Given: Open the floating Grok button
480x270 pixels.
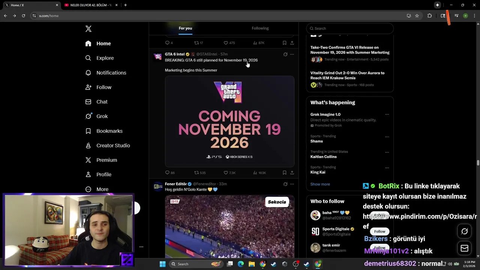Looking at the screenshot, I should pyautogui.click(x=464, y=231).
